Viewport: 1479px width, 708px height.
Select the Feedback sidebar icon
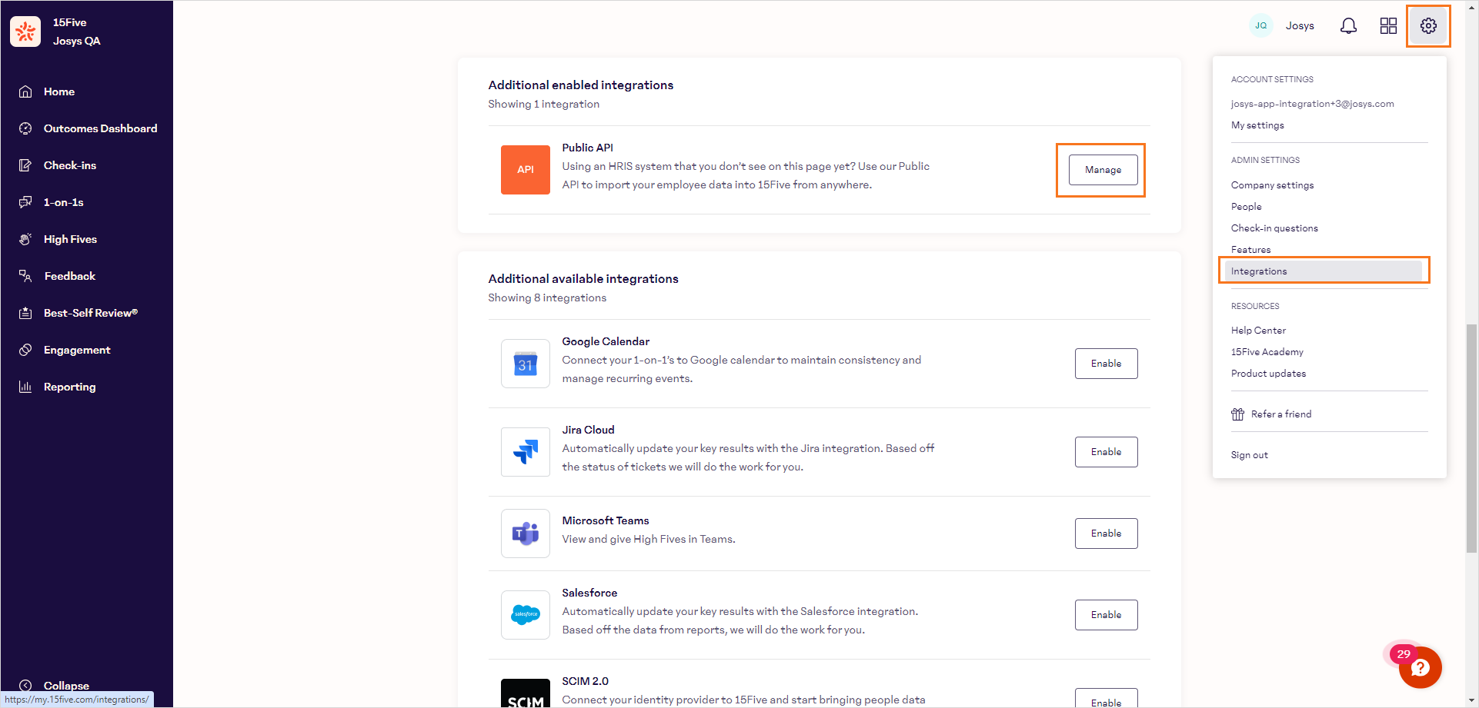[25, 276]
